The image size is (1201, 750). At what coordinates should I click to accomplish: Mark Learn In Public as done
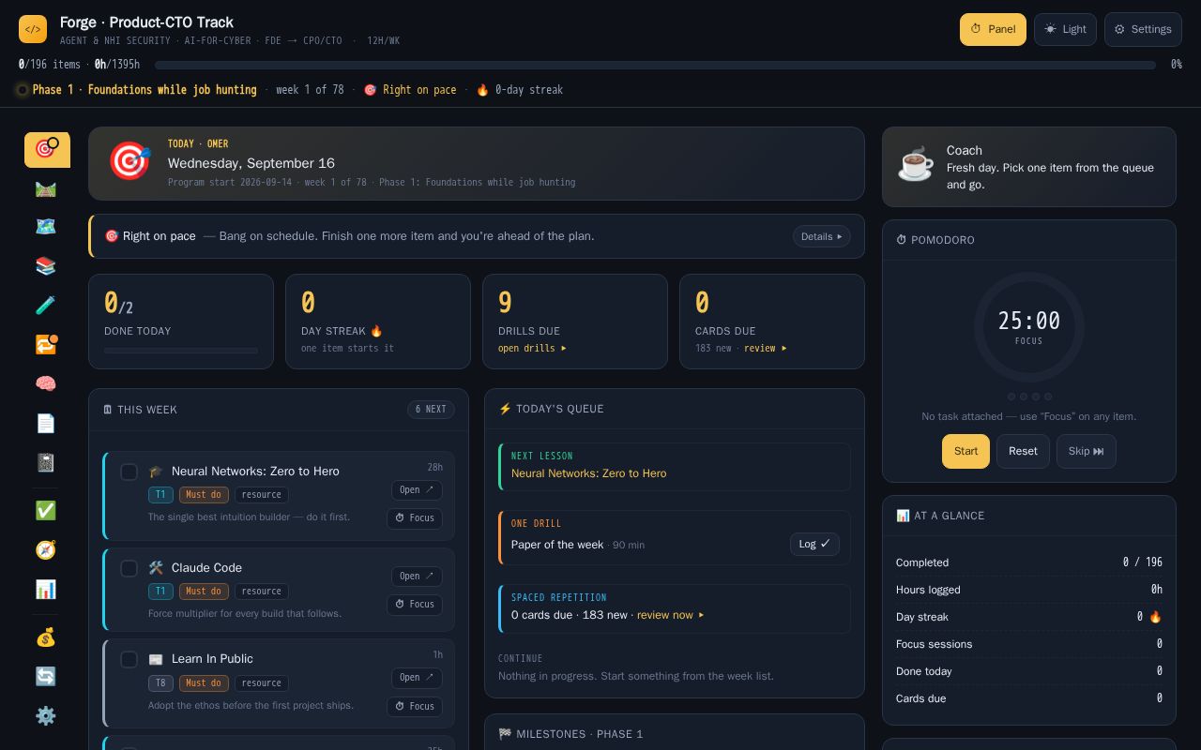[x=129, y=659]
